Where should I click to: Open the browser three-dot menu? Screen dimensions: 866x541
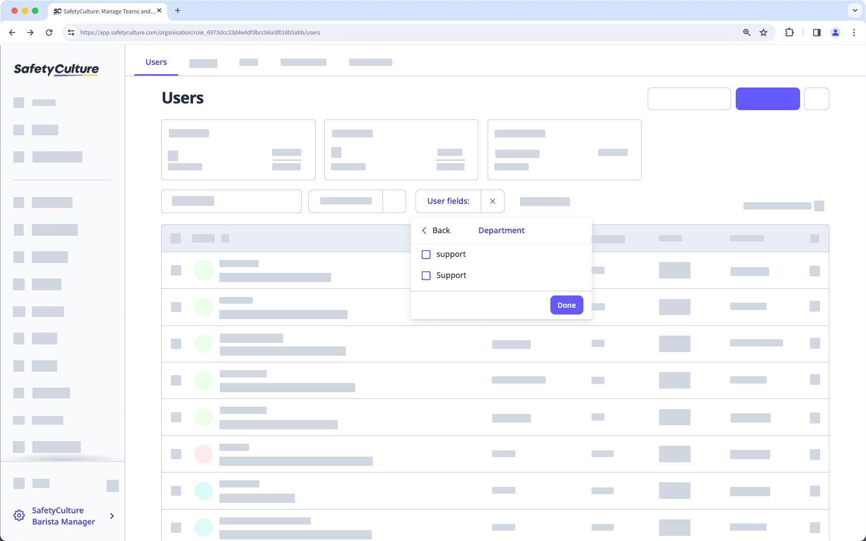point(854,32)
